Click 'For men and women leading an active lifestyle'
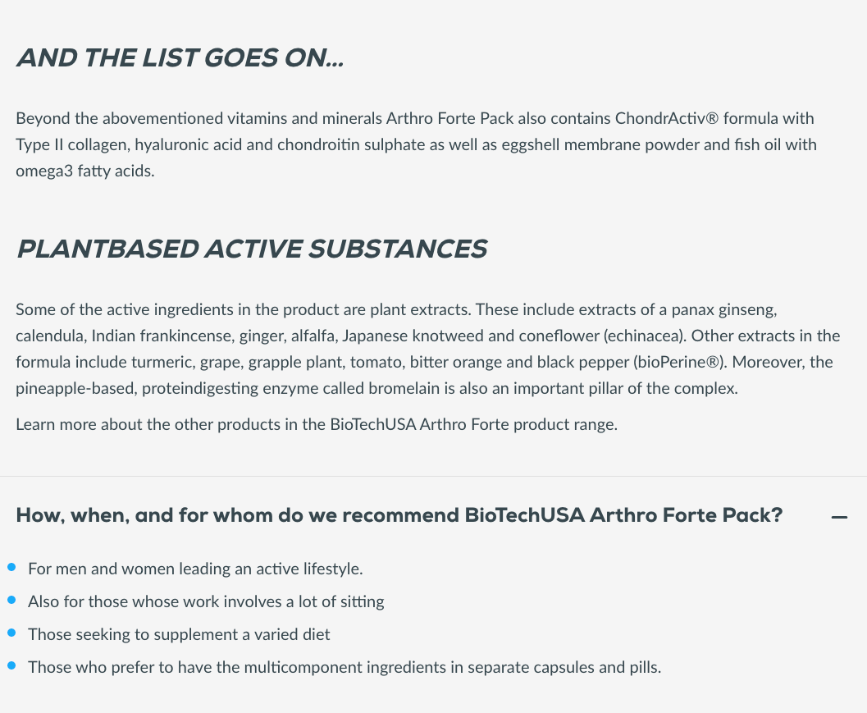Viewport: 867px width, 713px height. pyautogui.click(x=195, y=569)
